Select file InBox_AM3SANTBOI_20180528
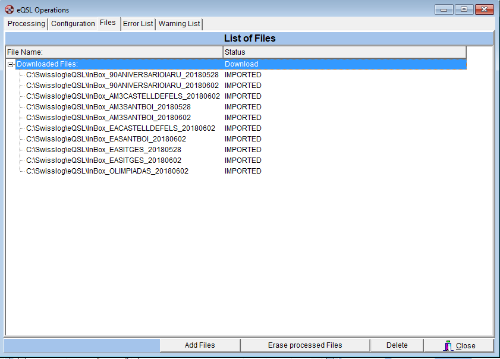This screenshot has width=500, height=359. click(108, 107)
